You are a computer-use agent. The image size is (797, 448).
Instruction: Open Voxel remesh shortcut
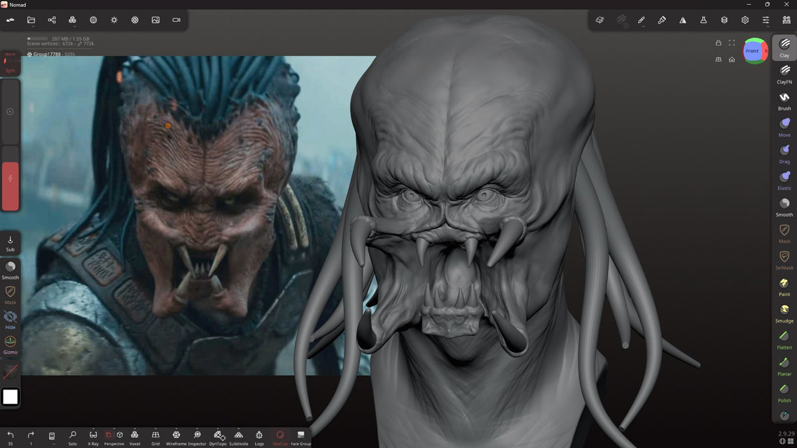[x=135, y=437]
